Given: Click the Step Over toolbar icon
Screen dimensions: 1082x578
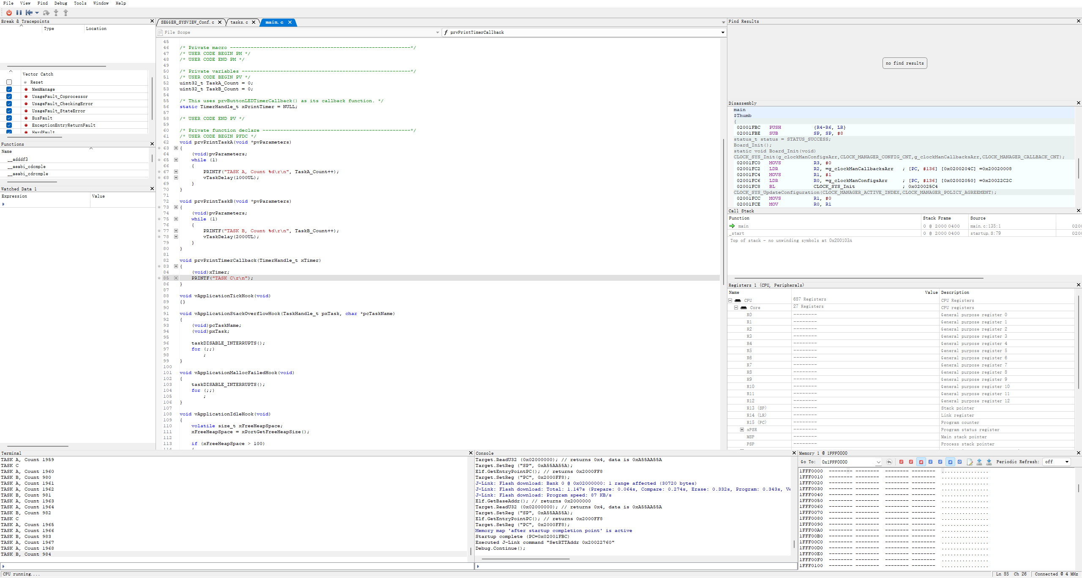Looking at the screenshot, I should tap(46, 13).
